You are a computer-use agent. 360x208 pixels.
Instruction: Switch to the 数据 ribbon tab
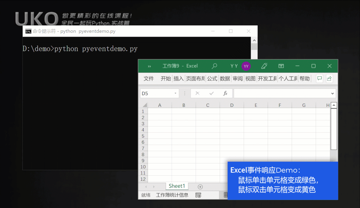(225, 79)
